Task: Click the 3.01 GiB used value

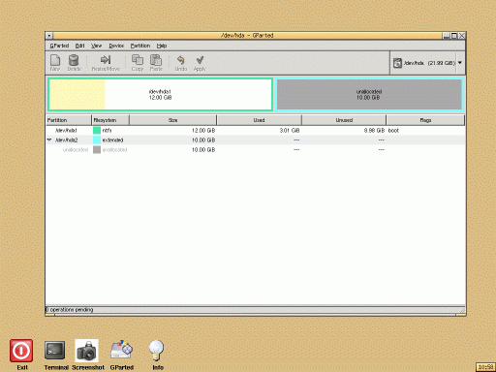Action: click(290, 131)
